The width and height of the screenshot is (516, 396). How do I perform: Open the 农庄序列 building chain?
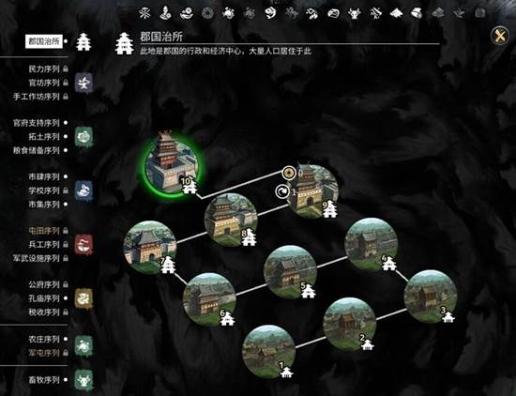pos(44,339)
